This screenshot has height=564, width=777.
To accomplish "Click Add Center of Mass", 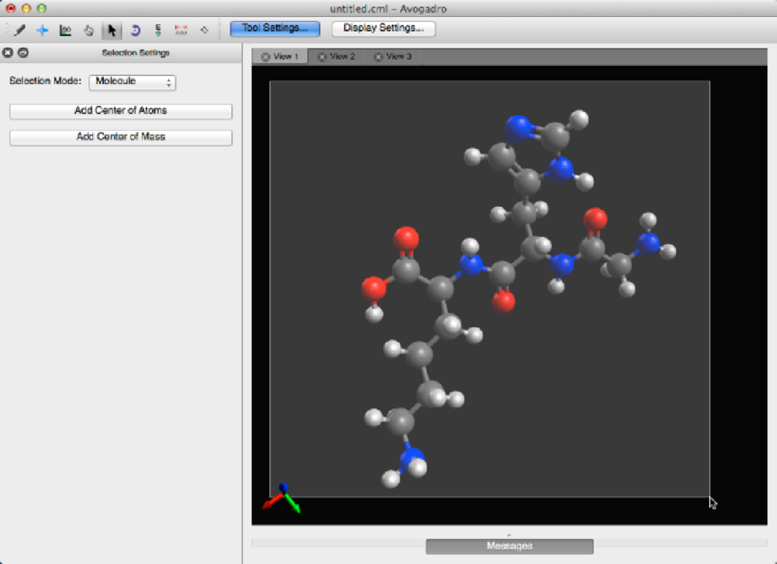I will click(120, 138).
